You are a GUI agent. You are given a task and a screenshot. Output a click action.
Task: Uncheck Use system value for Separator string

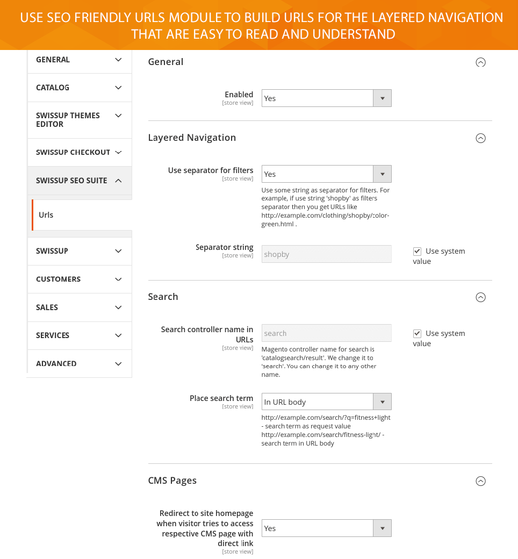click(417, 252)
